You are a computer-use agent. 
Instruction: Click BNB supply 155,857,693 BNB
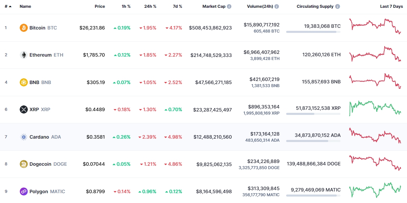pyautogui.click(x=321, y=82)
